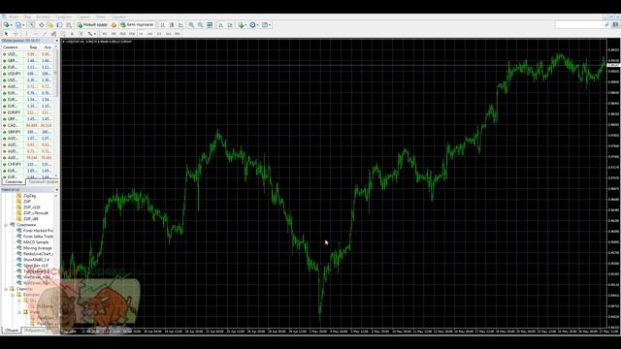Tile chart windows icon
This screenshot has height=349, width=621.
tap(210, 25)
